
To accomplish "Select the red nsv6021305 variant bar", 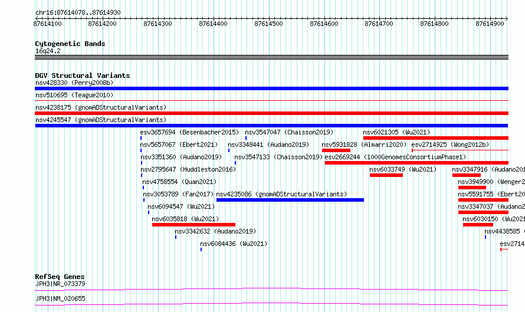I will tap(435, 138).
